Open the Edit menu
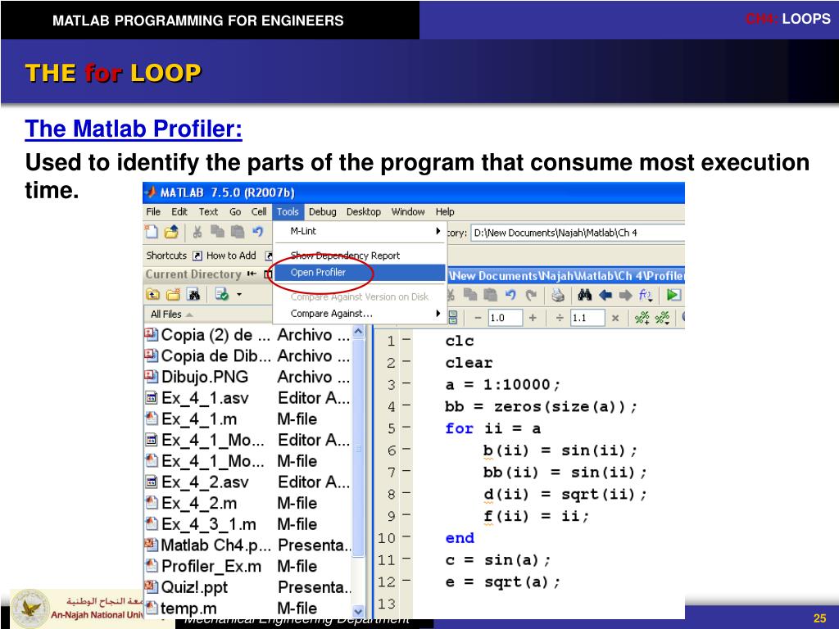 [x=179, y=212]
